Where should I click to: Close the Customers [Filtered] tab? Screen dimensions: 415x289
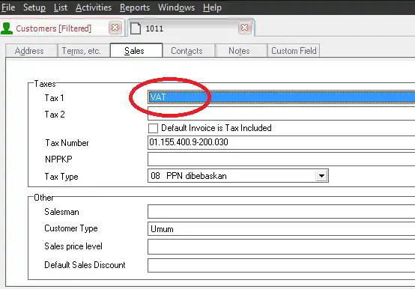click(x=115, y=28)
